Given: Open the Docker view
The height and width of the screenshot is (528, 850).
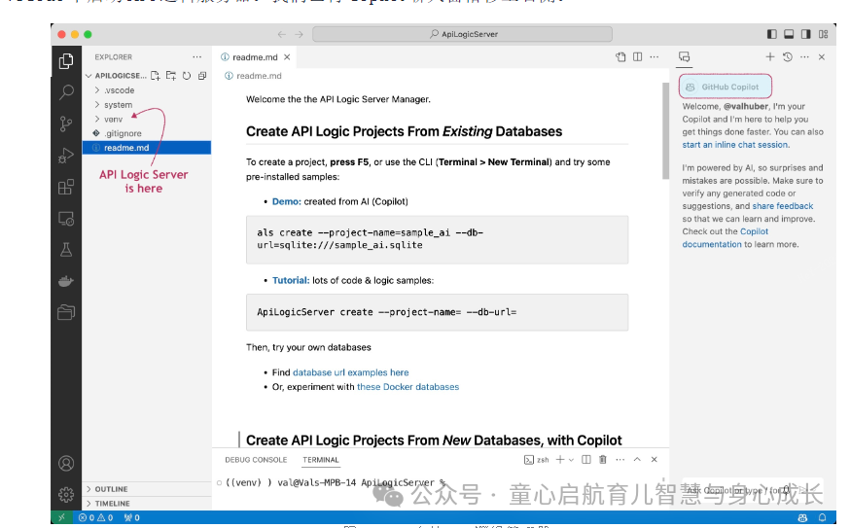Looking at the screenshot, I should (x=66, y=281).
